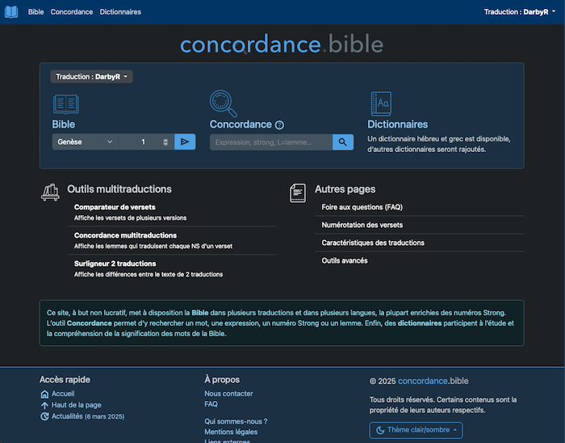Click the footer concordance.bible copyright link
Image resolution: width=565 pixels, height=443 pixels.
[433, 381]
